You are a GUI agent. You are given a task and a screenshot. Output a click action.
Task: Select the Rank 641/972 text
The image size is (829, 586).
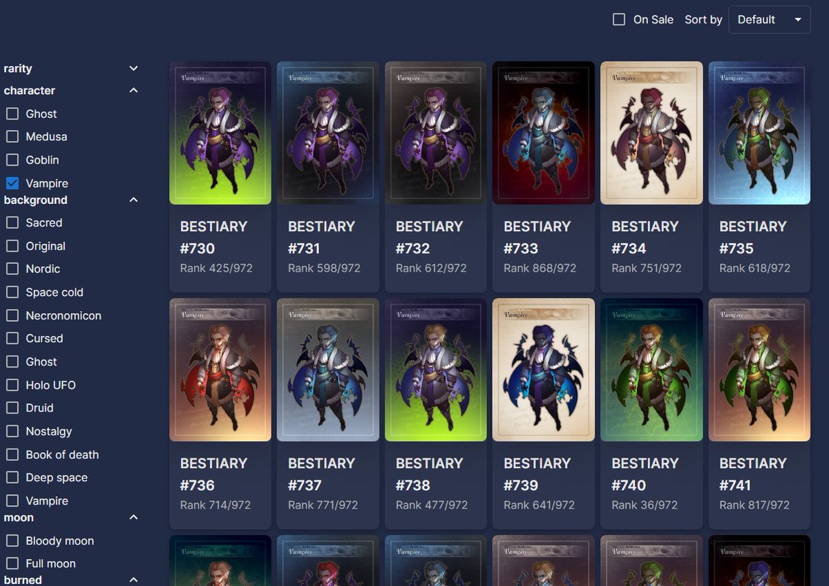(539, 505)
